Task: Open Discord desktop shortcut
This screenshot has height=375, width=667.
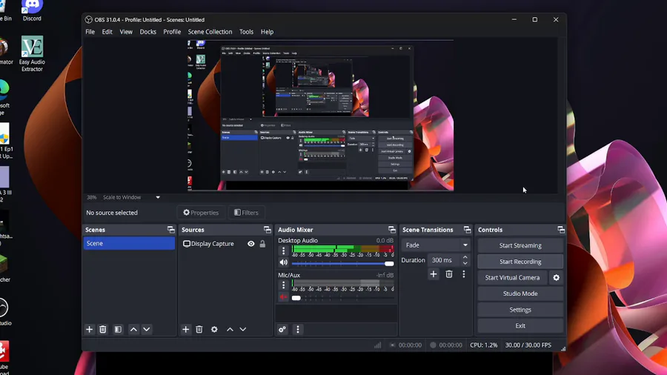Action: 32,10
